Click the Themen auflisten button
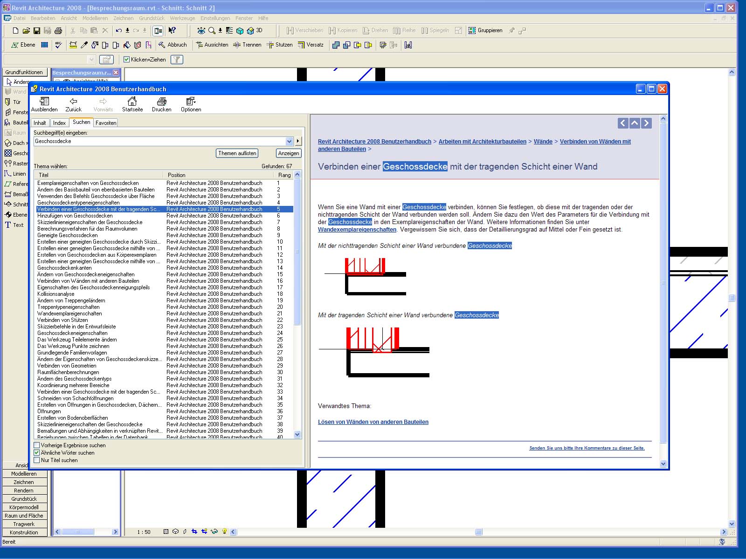 [x=237, y=153]
